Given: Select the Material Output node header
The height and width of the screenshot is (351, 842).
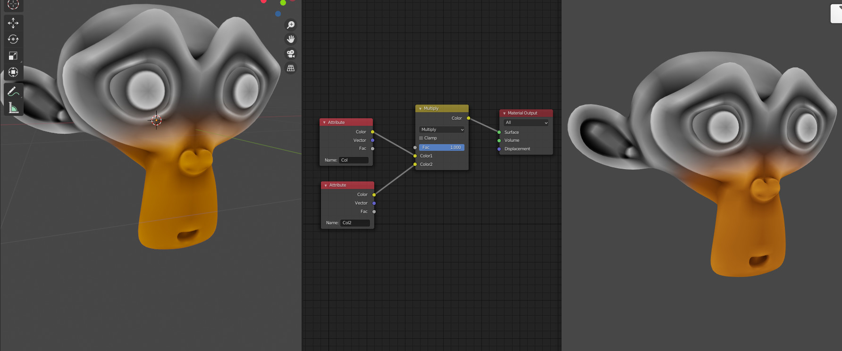Looking at the screenshot, I should [x=526, y=113].
